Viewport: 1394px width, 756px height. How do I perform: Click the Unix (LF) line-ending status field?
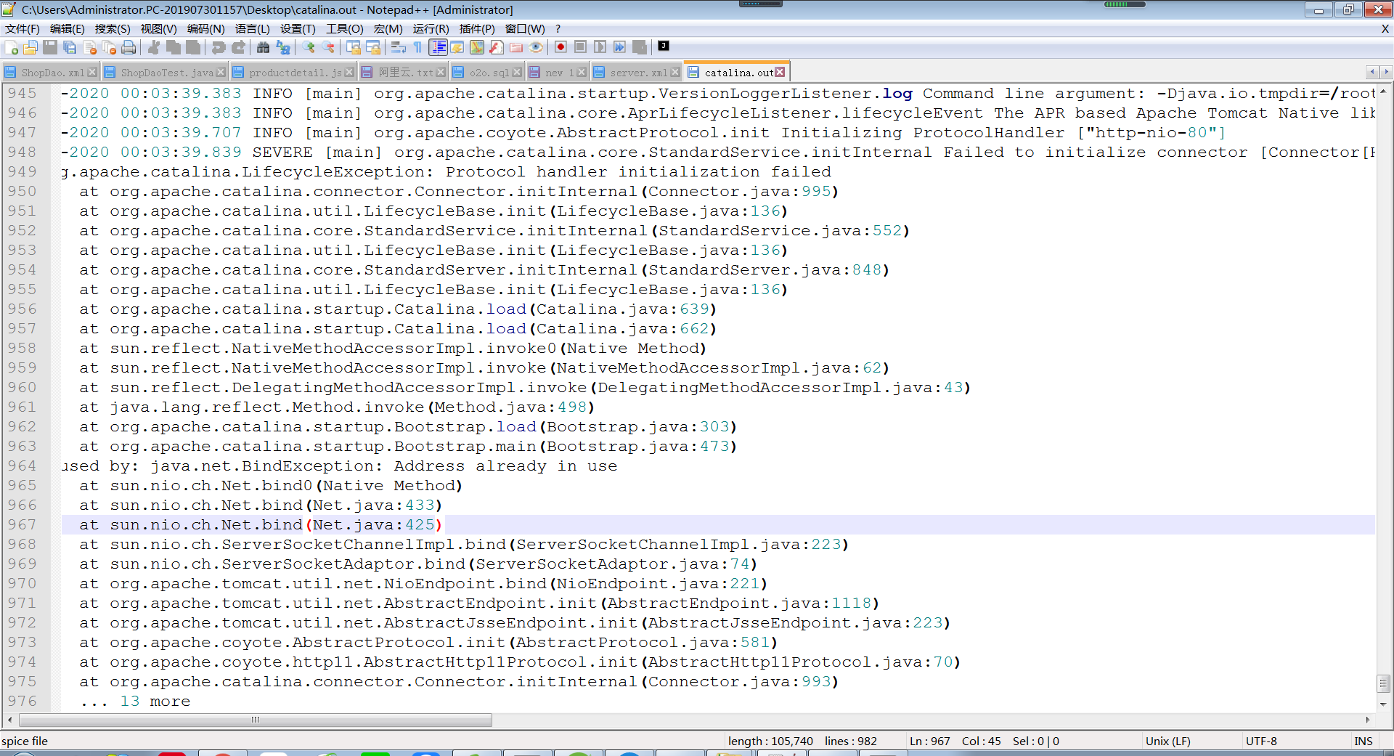coord(1168,741)
